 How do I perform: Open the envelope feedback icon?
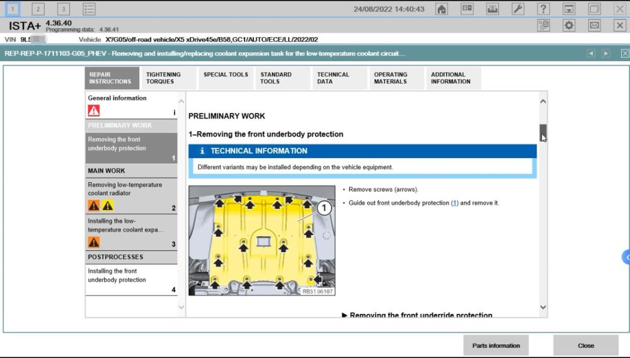click(x=594, y=25)
